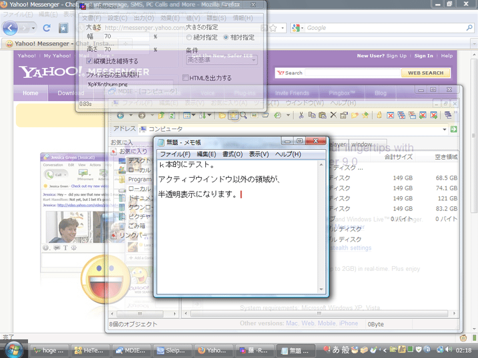Select 絶対指定 radio button

click(189, 37)
